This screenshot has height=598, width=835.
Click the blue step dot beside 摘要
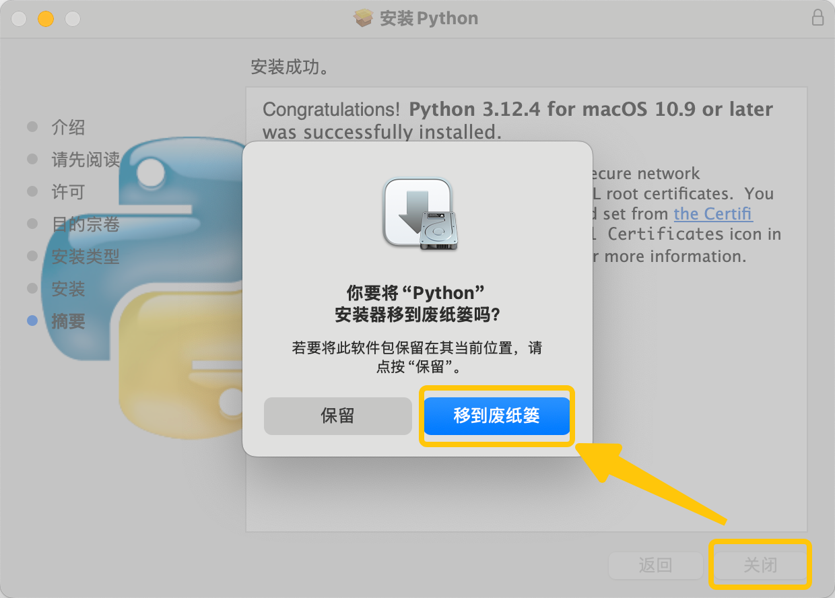click(x=32, y=321)
